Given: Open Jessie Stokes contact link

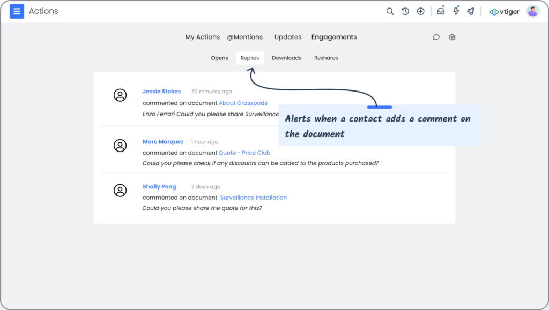Looking at the screenshot, I should 162,91.
